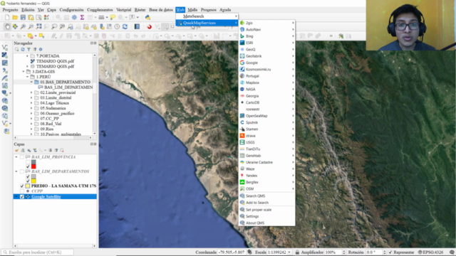Screen dimensions: 456x256
Task: Refresh the Navegador browser panel
Action: (x=23, y=49)
